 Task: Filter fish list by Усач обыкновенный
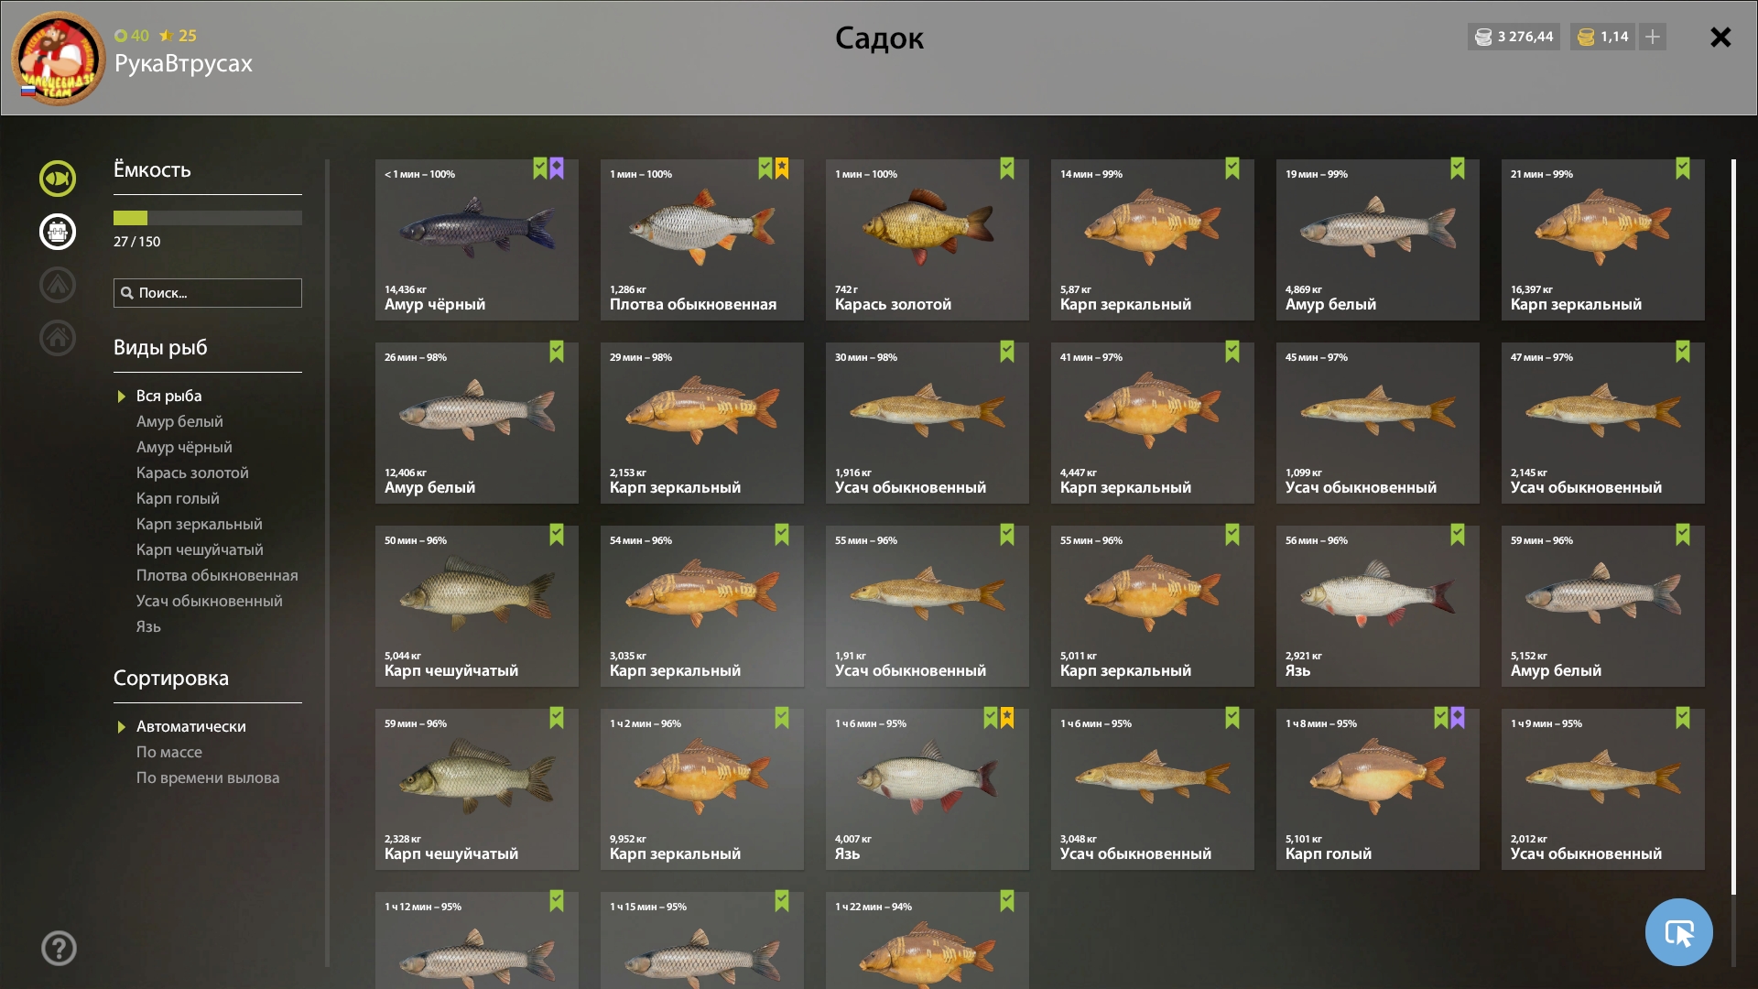click(x=210, y=601)
